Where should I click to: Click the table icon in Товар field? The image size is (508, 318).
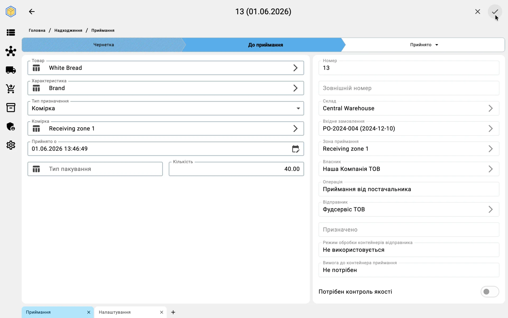pyautogui.click(x=36, y=68)
